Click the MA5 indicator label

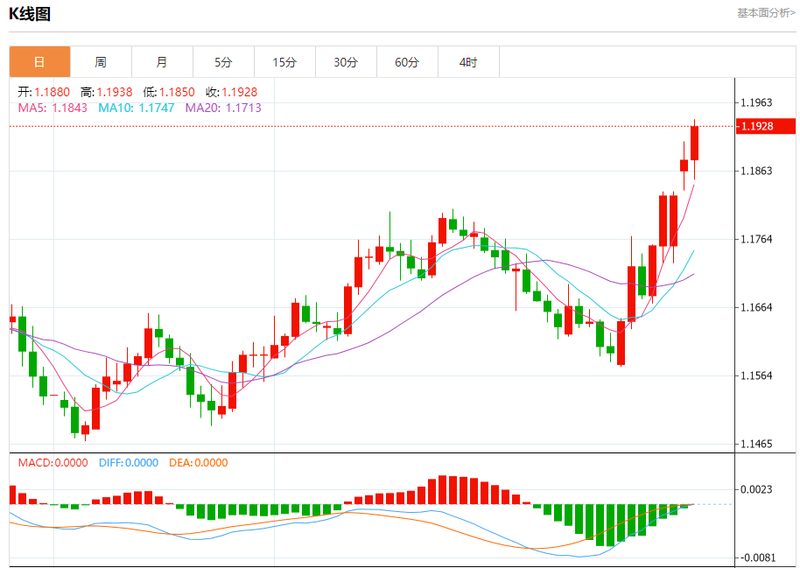click(53, 108)
